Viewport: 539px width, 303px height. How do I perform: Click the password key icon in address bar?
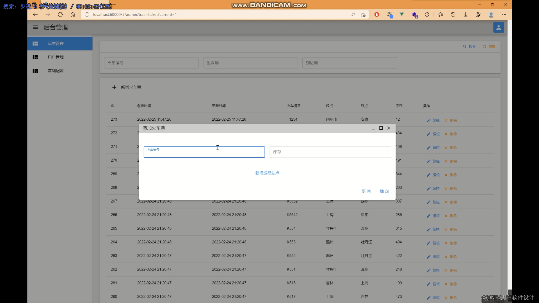pos(353,15)
